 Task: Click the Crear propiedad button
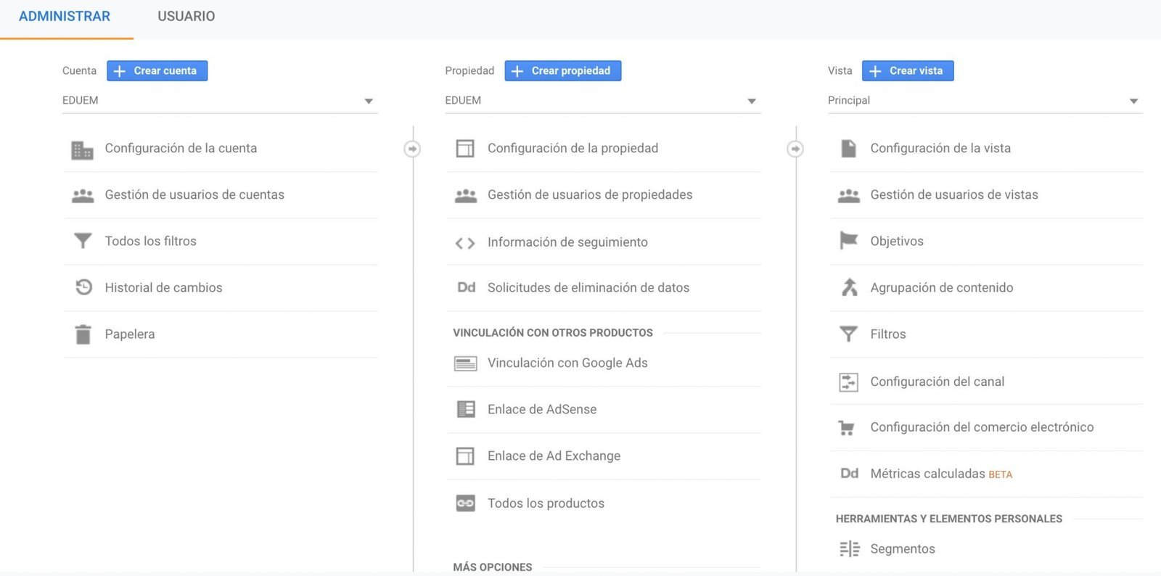tap(563, 70)
